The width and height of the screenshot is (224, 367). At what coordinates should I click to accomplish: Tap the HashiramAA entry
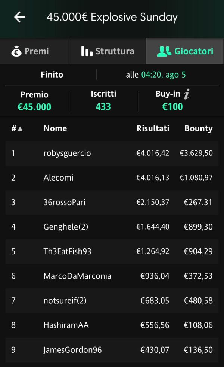click(112, 325)
